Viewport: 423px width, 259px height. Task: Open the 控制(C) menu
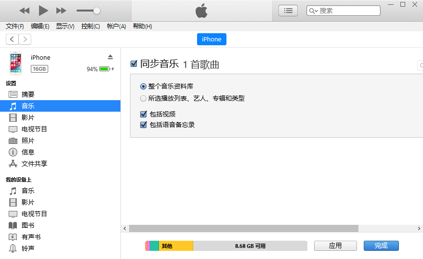coord(91,26)
